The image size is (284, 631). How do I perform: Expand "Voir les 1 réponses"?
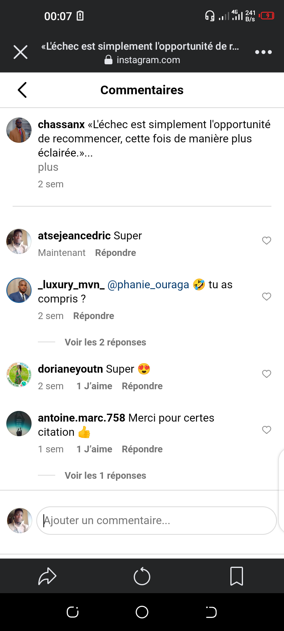point(105,476)
